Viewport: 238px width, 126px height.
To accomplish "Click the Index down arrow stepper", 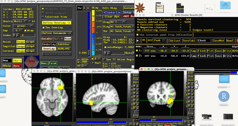I will point(14,35).
